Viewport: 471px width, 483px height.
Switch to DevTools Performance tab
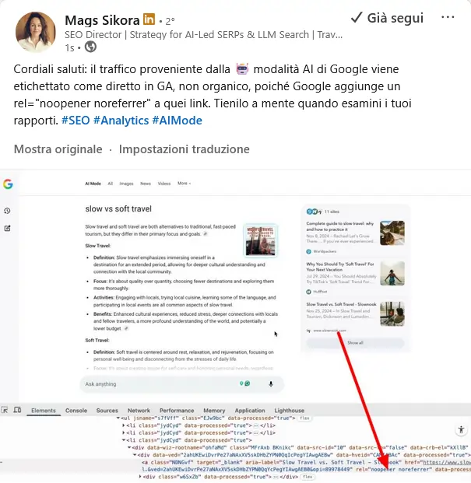click(x=177, y=411)
